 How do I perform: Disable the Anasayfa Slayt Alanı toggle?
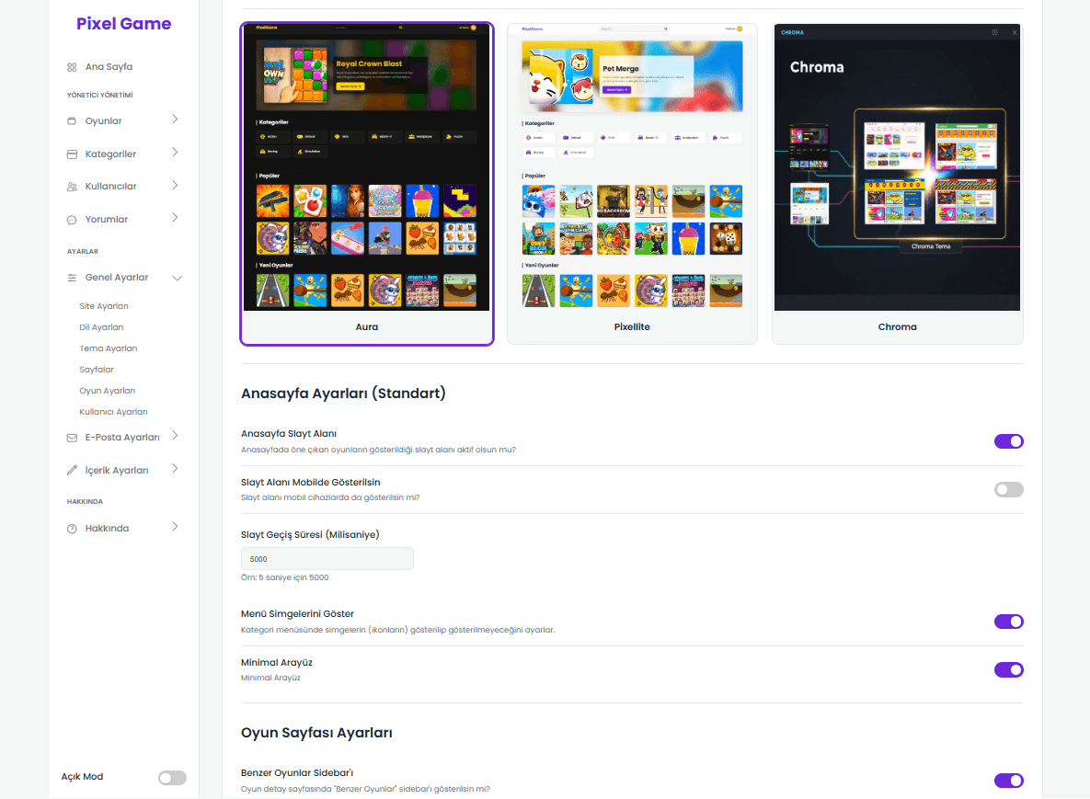pyautogui.click(x=1009, y=441)
